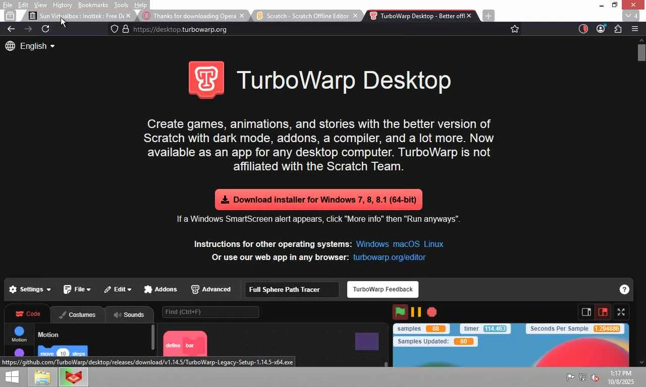Click the help question mark icon
The height and width of the screenshot is (387, 646).
[624, 289]
